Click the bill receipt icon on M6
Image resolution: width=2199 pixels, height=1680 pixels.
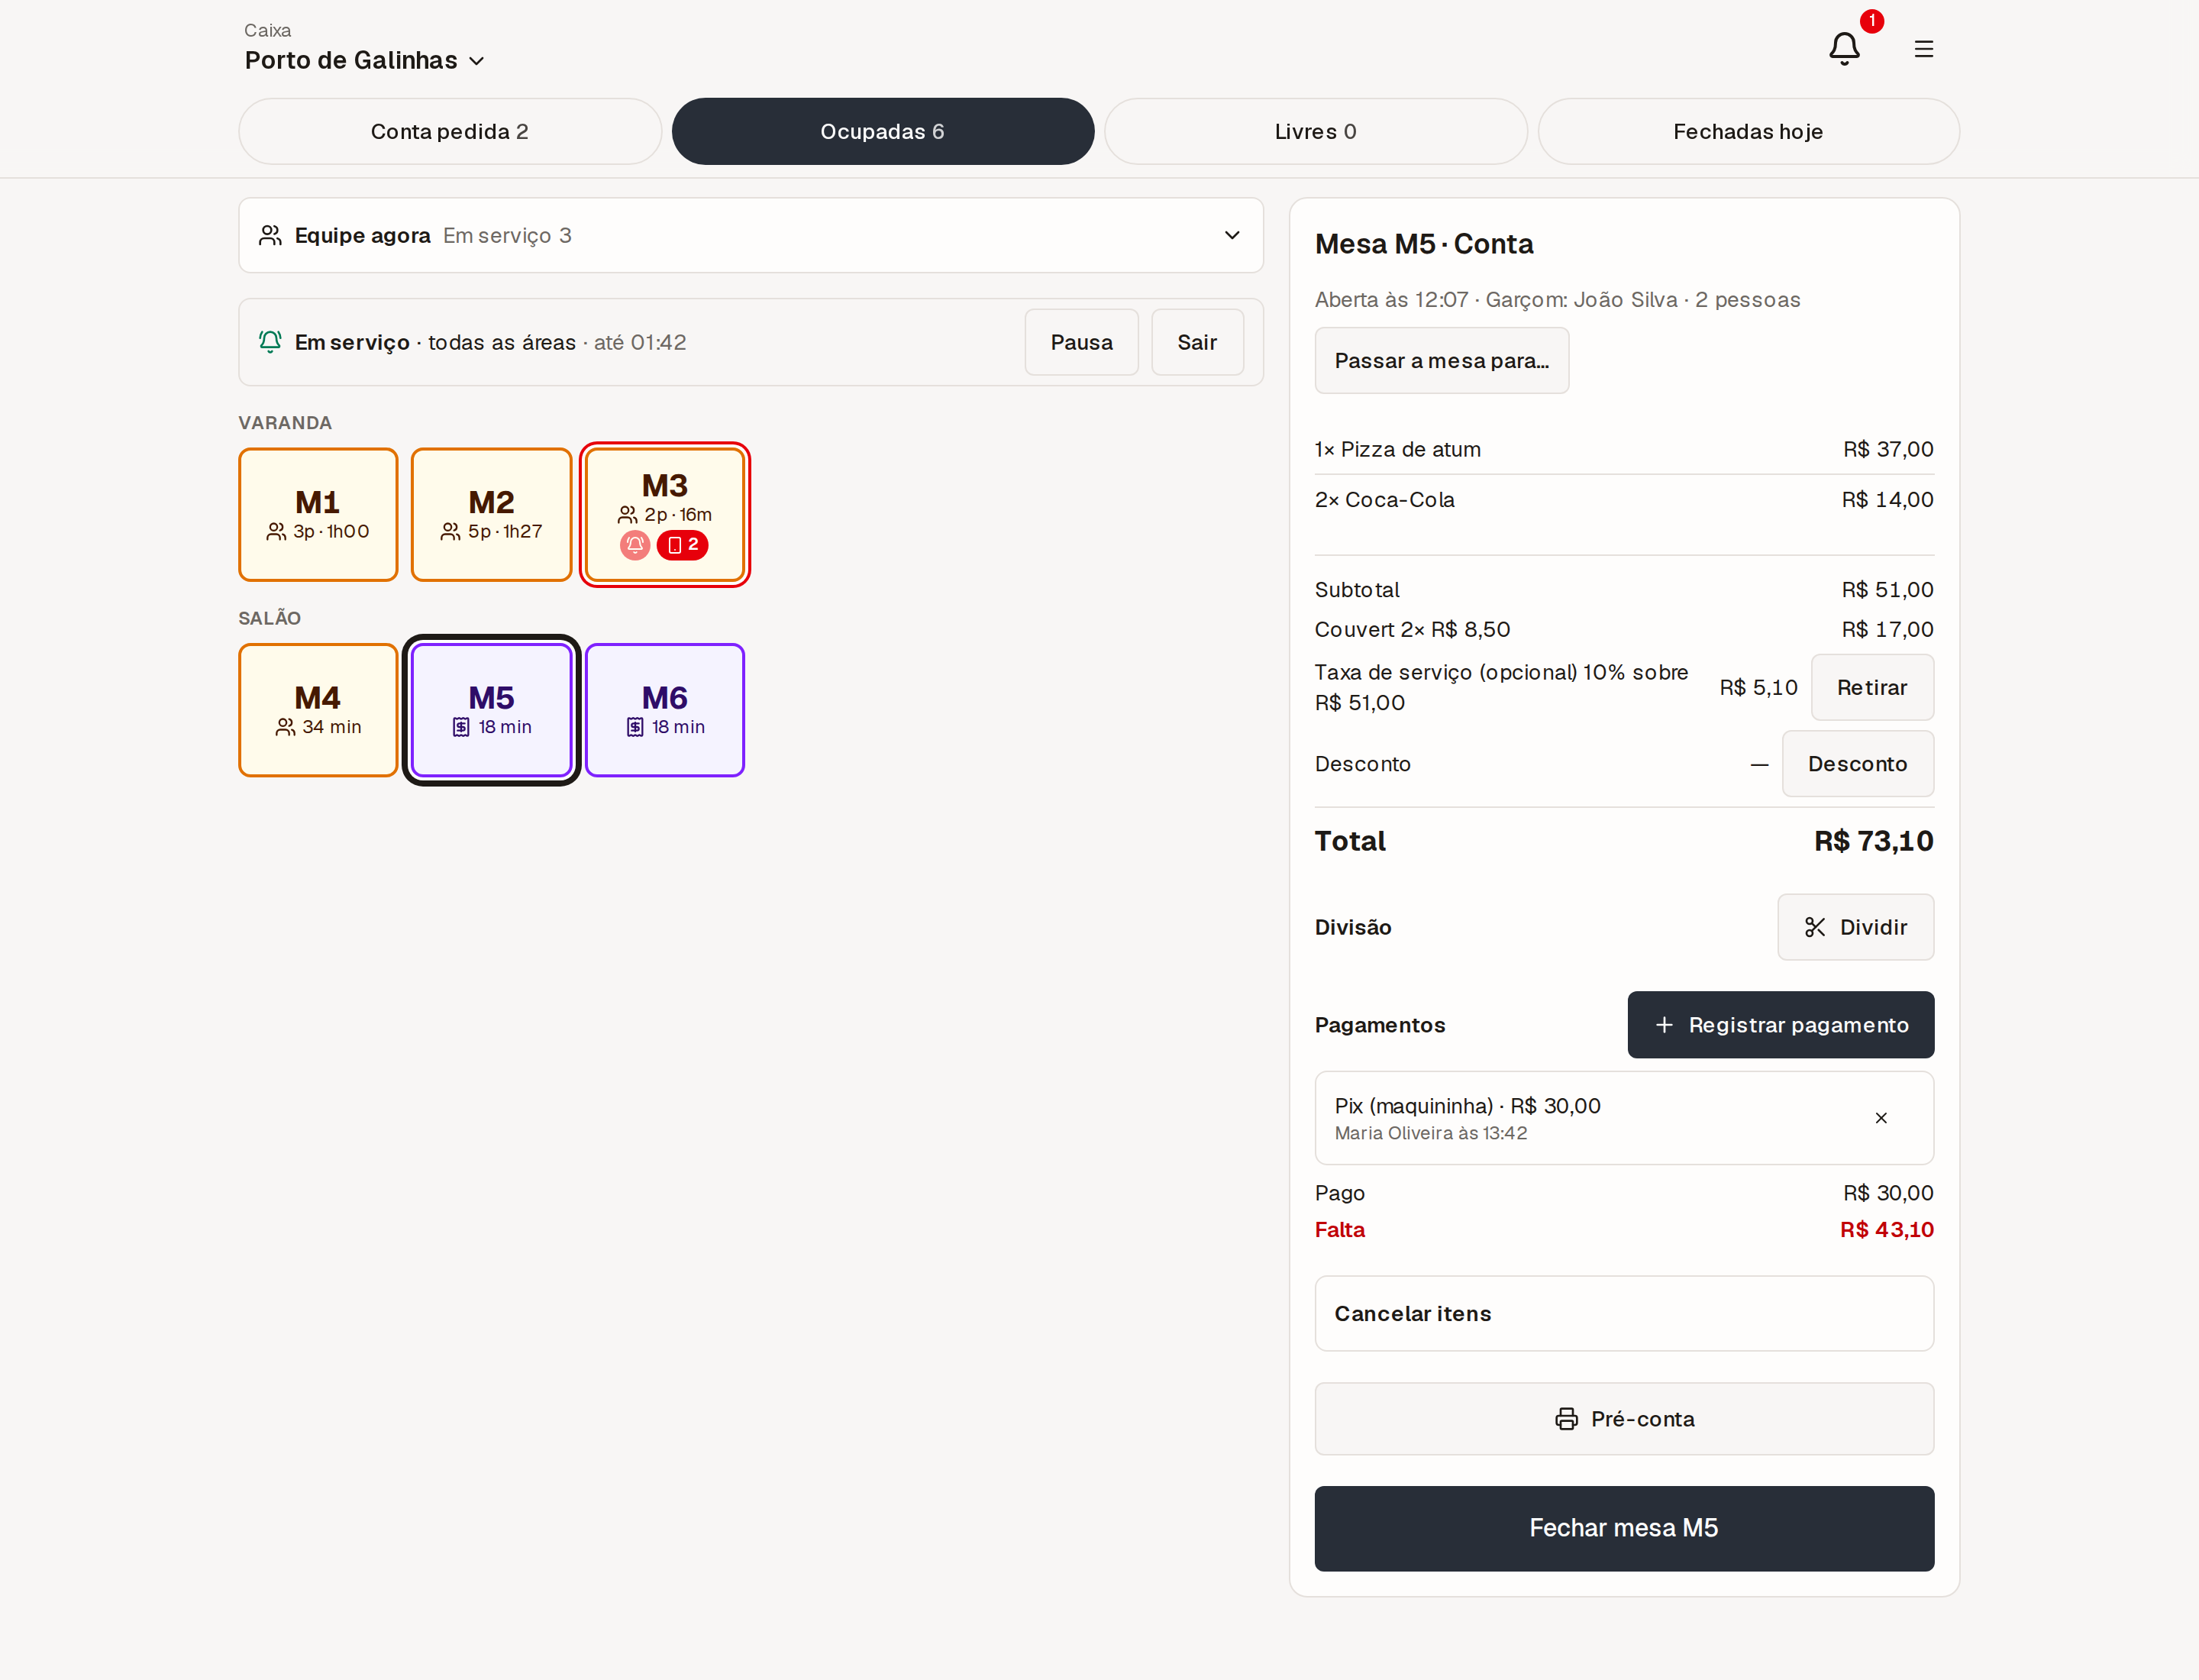635,727
